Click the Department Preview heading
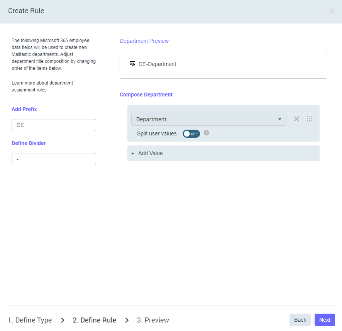This screenshot has height=331, width=342. click(144, 41)
